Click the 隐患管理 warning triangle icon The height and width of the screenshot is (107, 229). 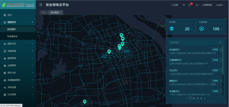(5, 58)
